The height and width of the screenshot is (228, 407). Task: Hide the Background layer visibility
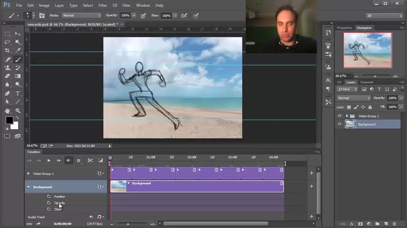pos(339,124)
